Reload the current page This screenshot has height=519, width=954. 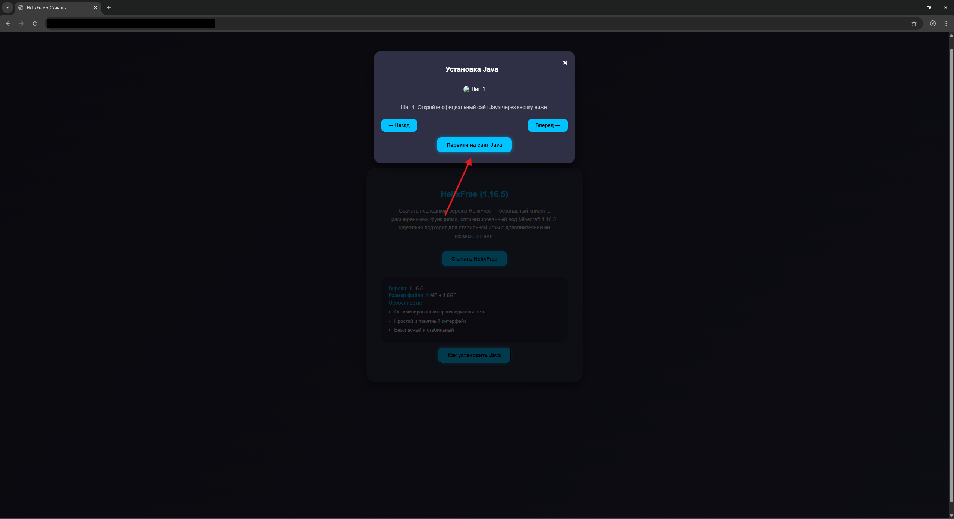[x=35, y=23]
